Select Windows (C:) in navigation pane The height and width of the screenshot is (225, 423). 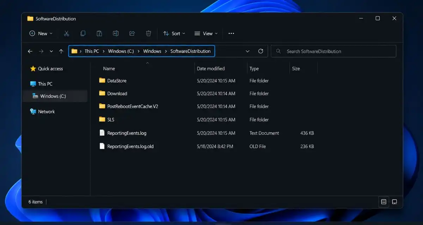55,96
